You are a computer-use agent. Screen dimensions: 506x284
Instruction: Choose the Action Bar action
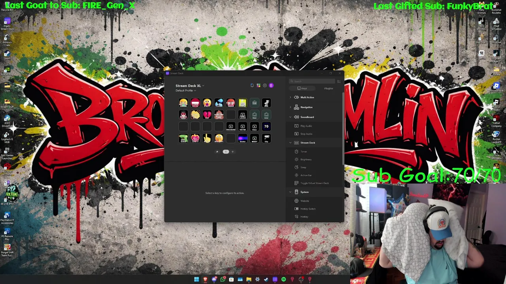[306, 175]
